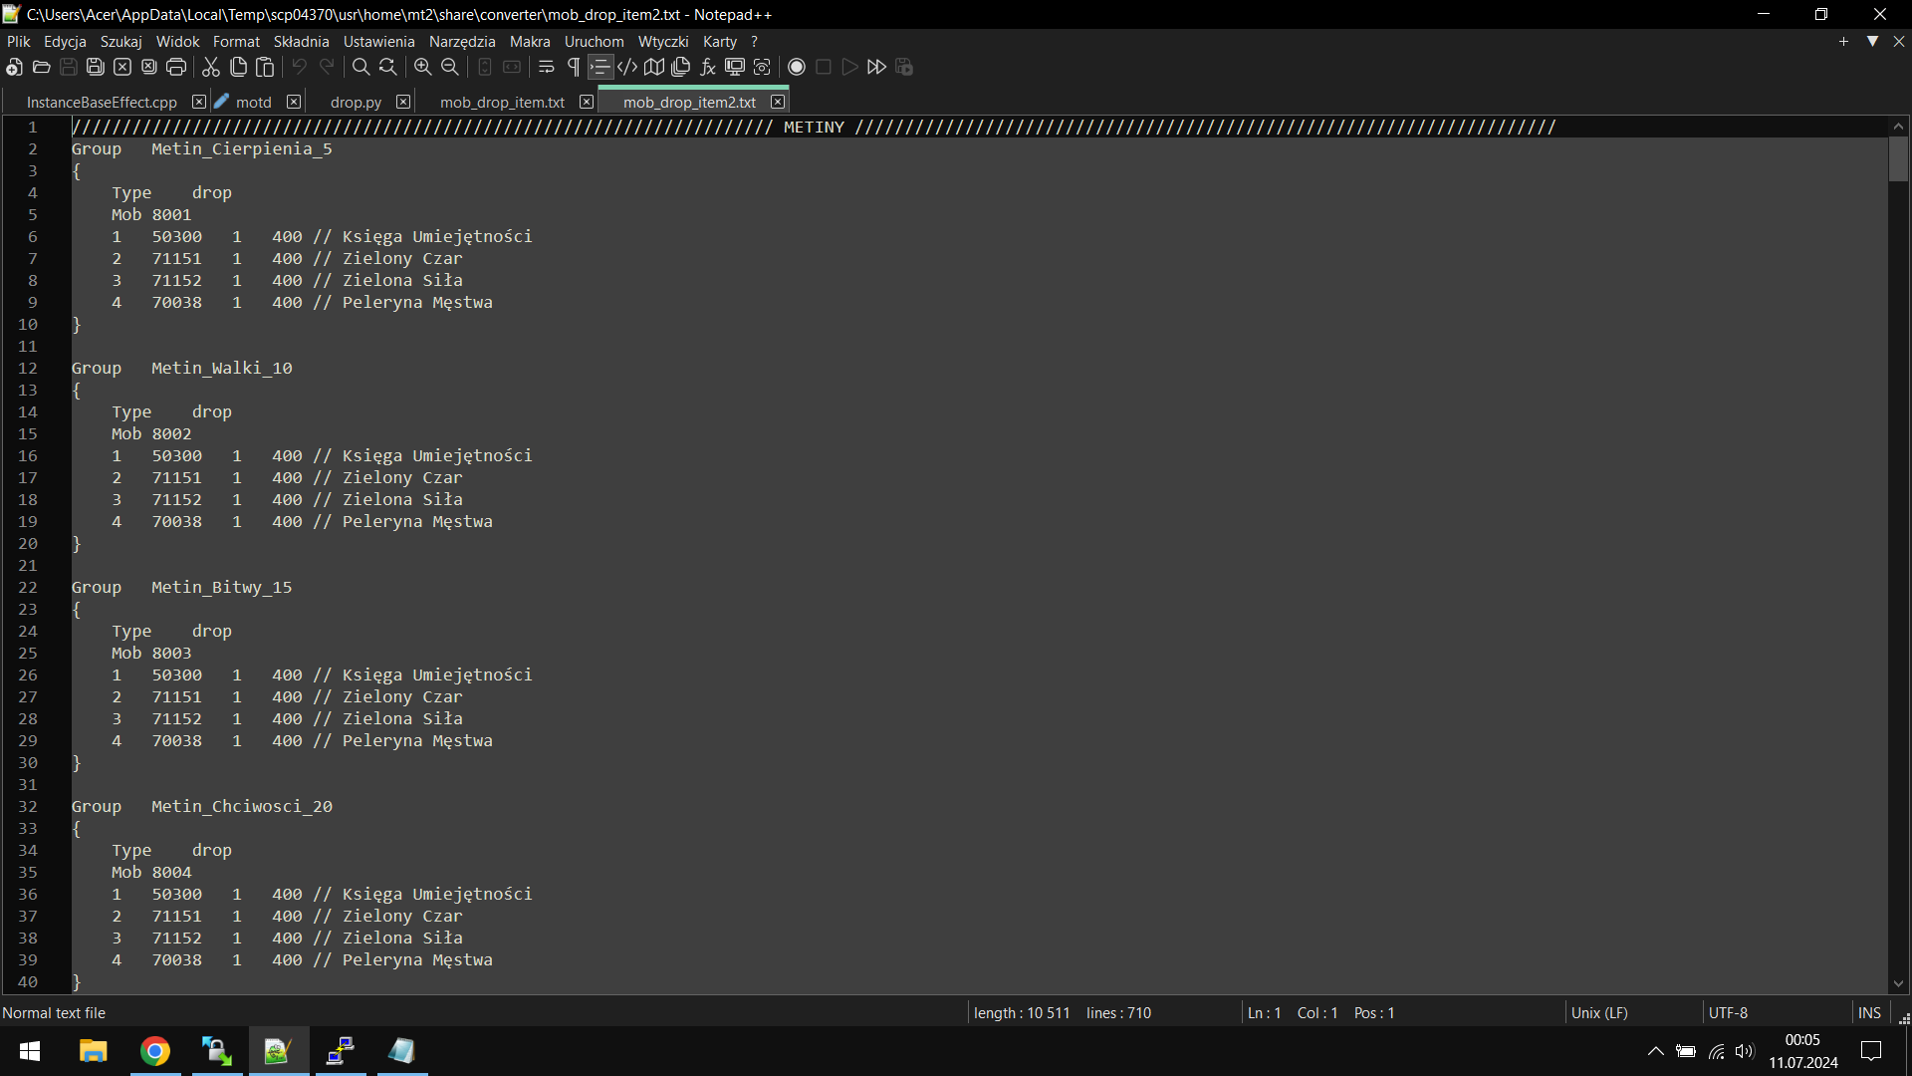The image size is (1912, 1076).
Task: Open the tab list dropdown arrow
Action: coord(1872,41)
